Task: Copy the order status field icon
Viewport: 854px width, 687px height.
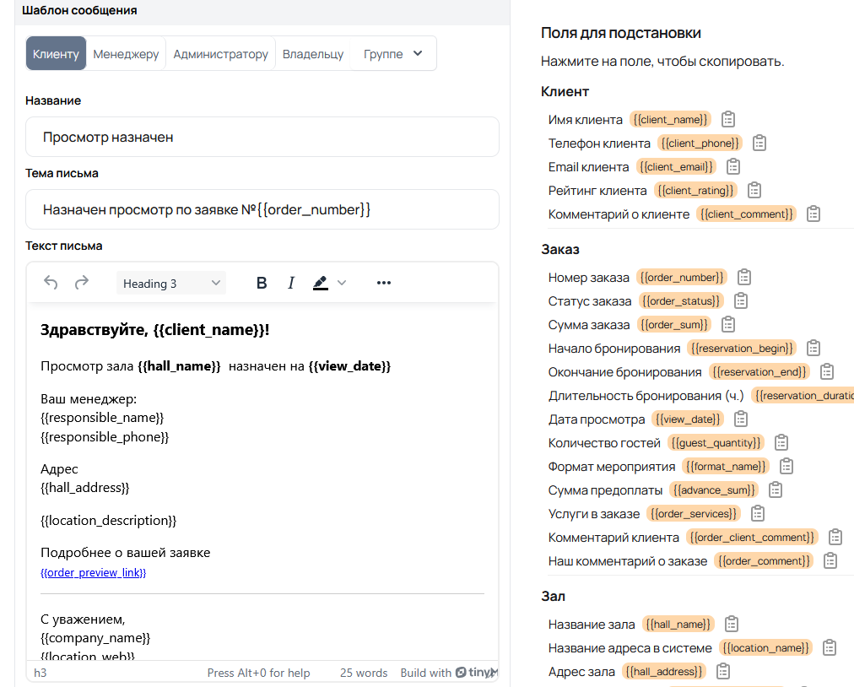Action: click(x=741, y=300)
